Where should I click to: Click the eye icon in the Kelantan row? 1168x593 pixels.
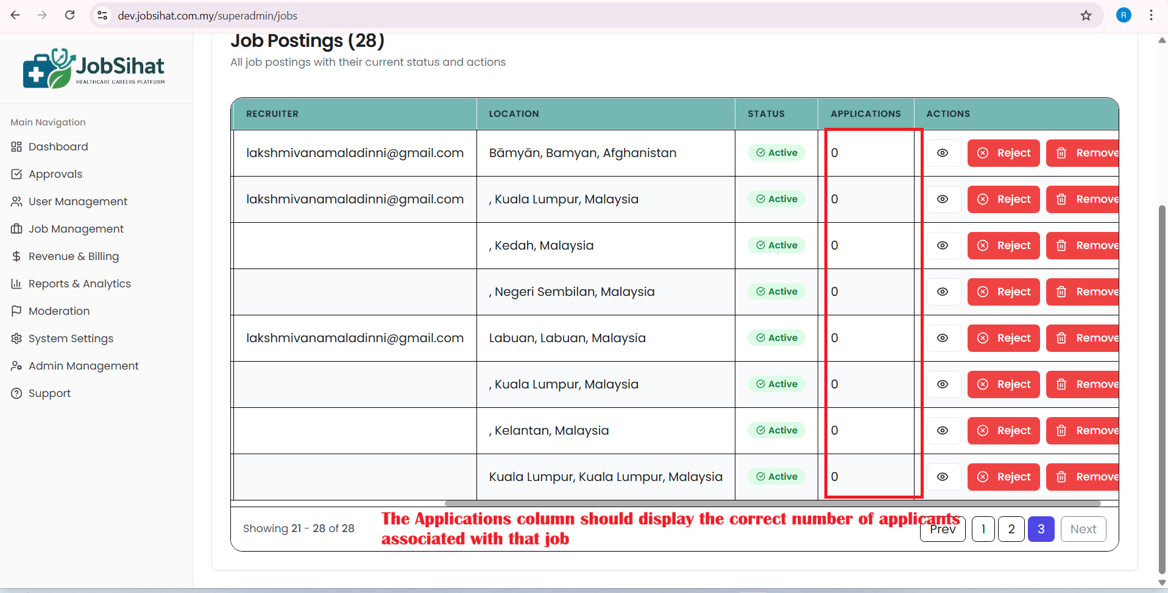pyautogui.click(x=943, y=430)
